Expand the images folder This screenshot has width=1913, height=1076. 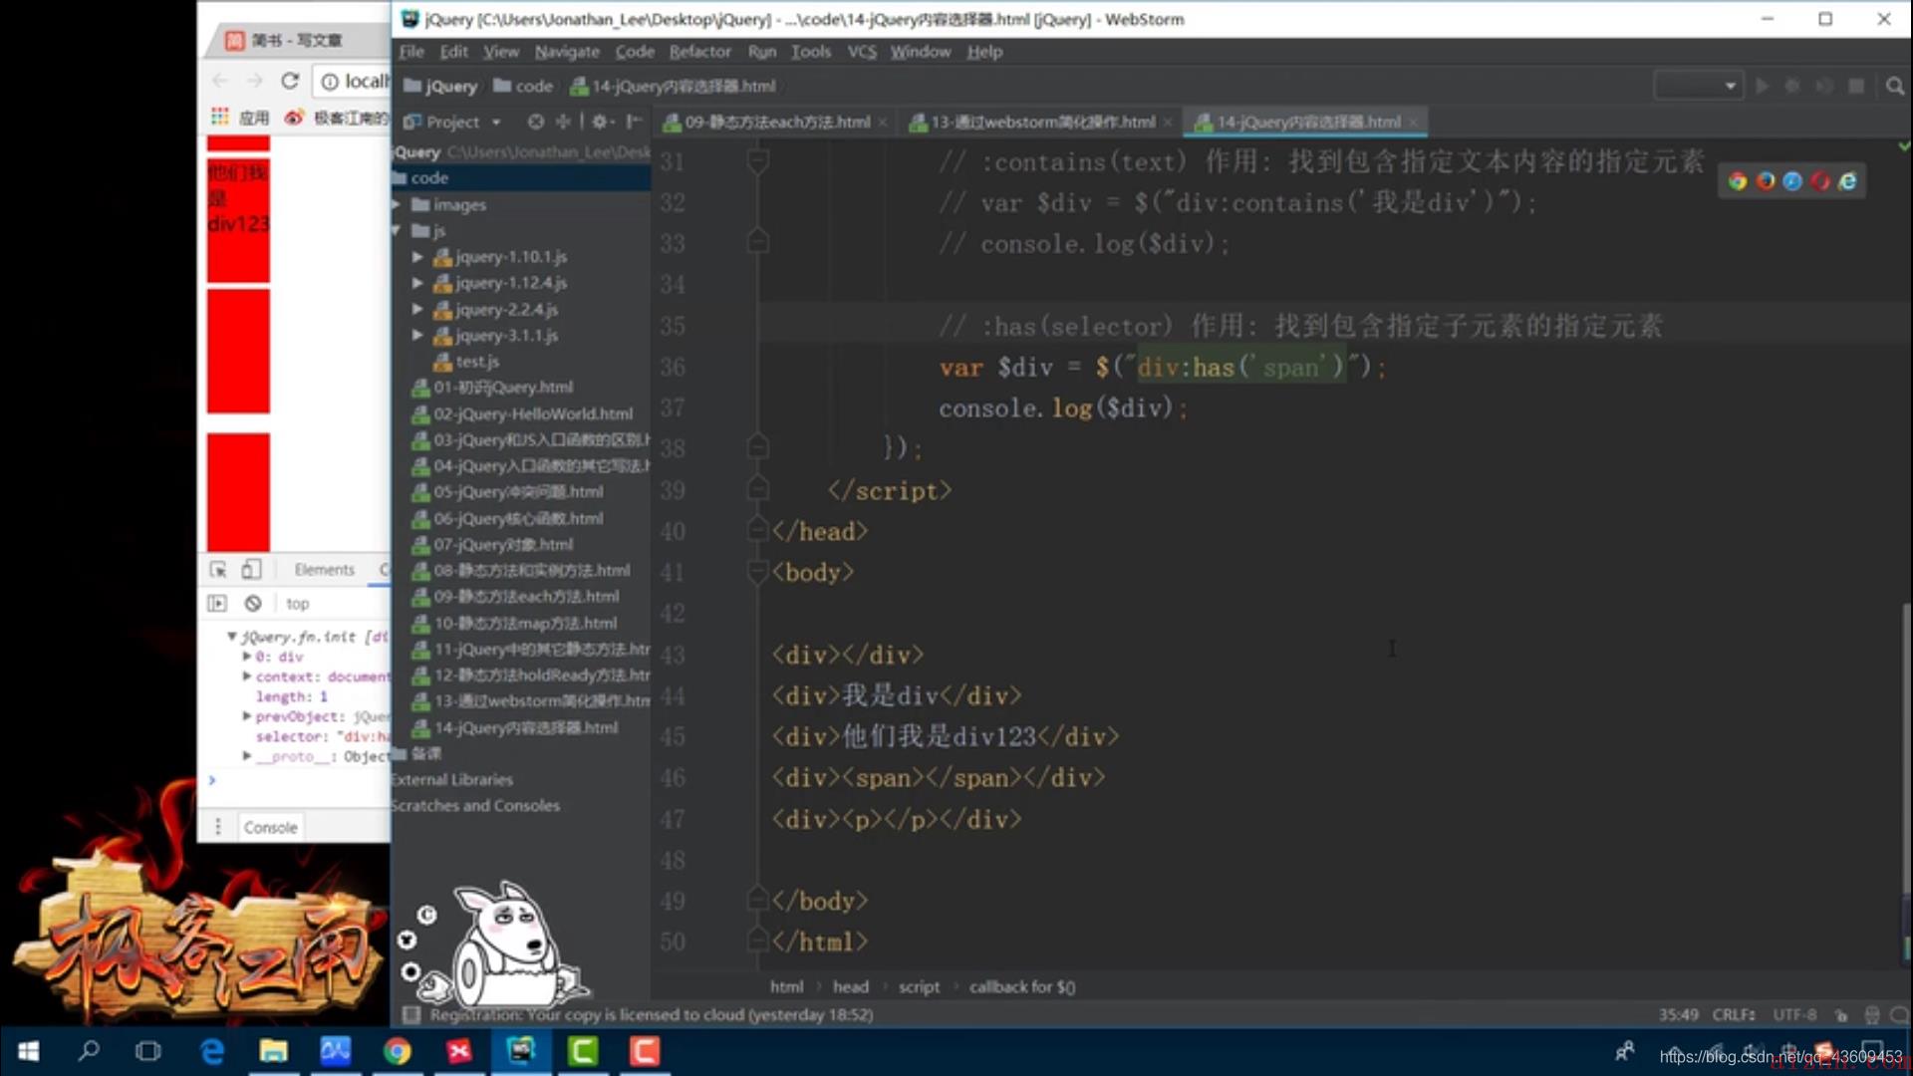397,204
